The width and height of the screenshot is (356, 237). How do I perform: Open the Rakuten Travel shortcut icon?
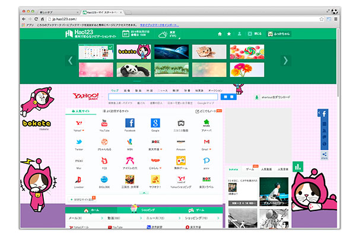coord(206,179)
